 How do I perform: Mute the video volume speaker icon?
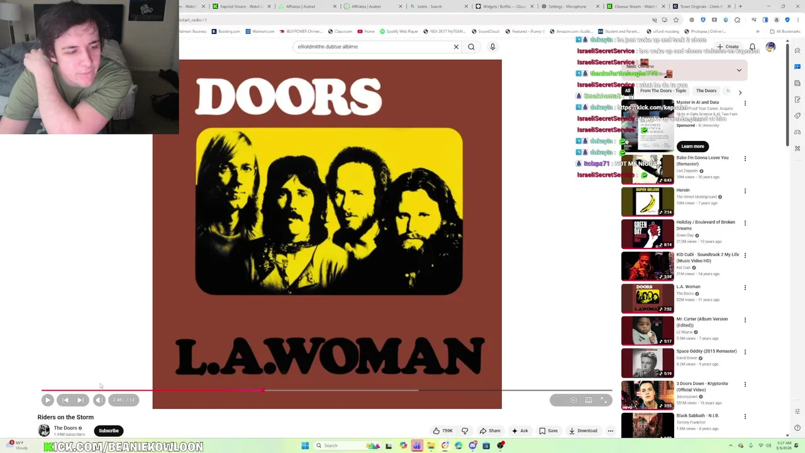coord(99,400)
